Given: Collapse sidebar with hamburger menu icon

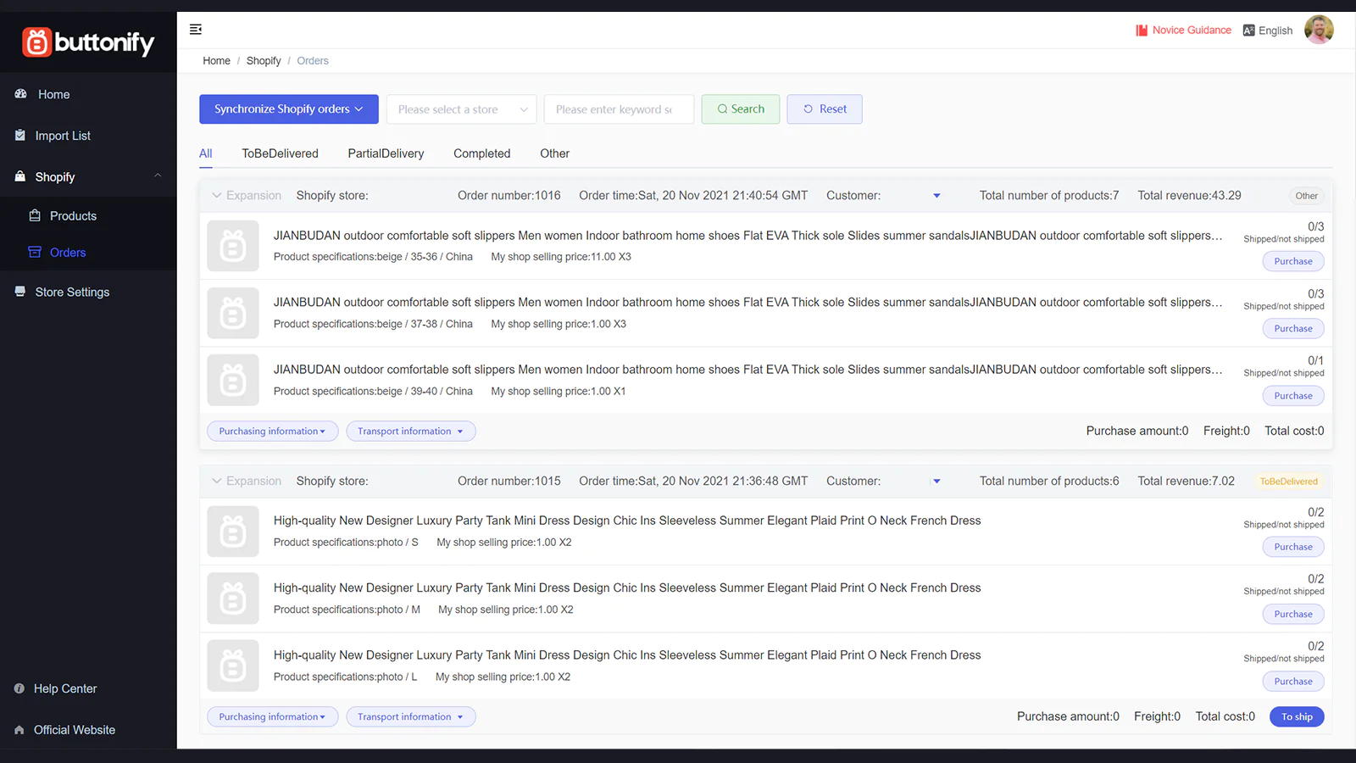Looking at the screenshot, I should pyautogui.click(x=196, y=30).
